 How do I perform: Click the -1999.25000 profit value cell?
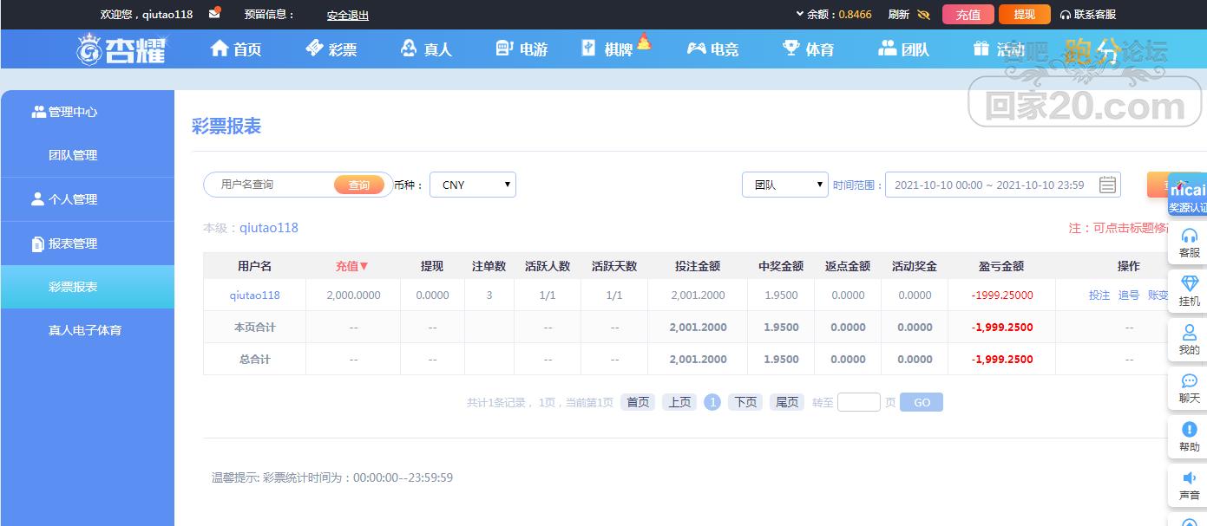tap(1002, 295)
